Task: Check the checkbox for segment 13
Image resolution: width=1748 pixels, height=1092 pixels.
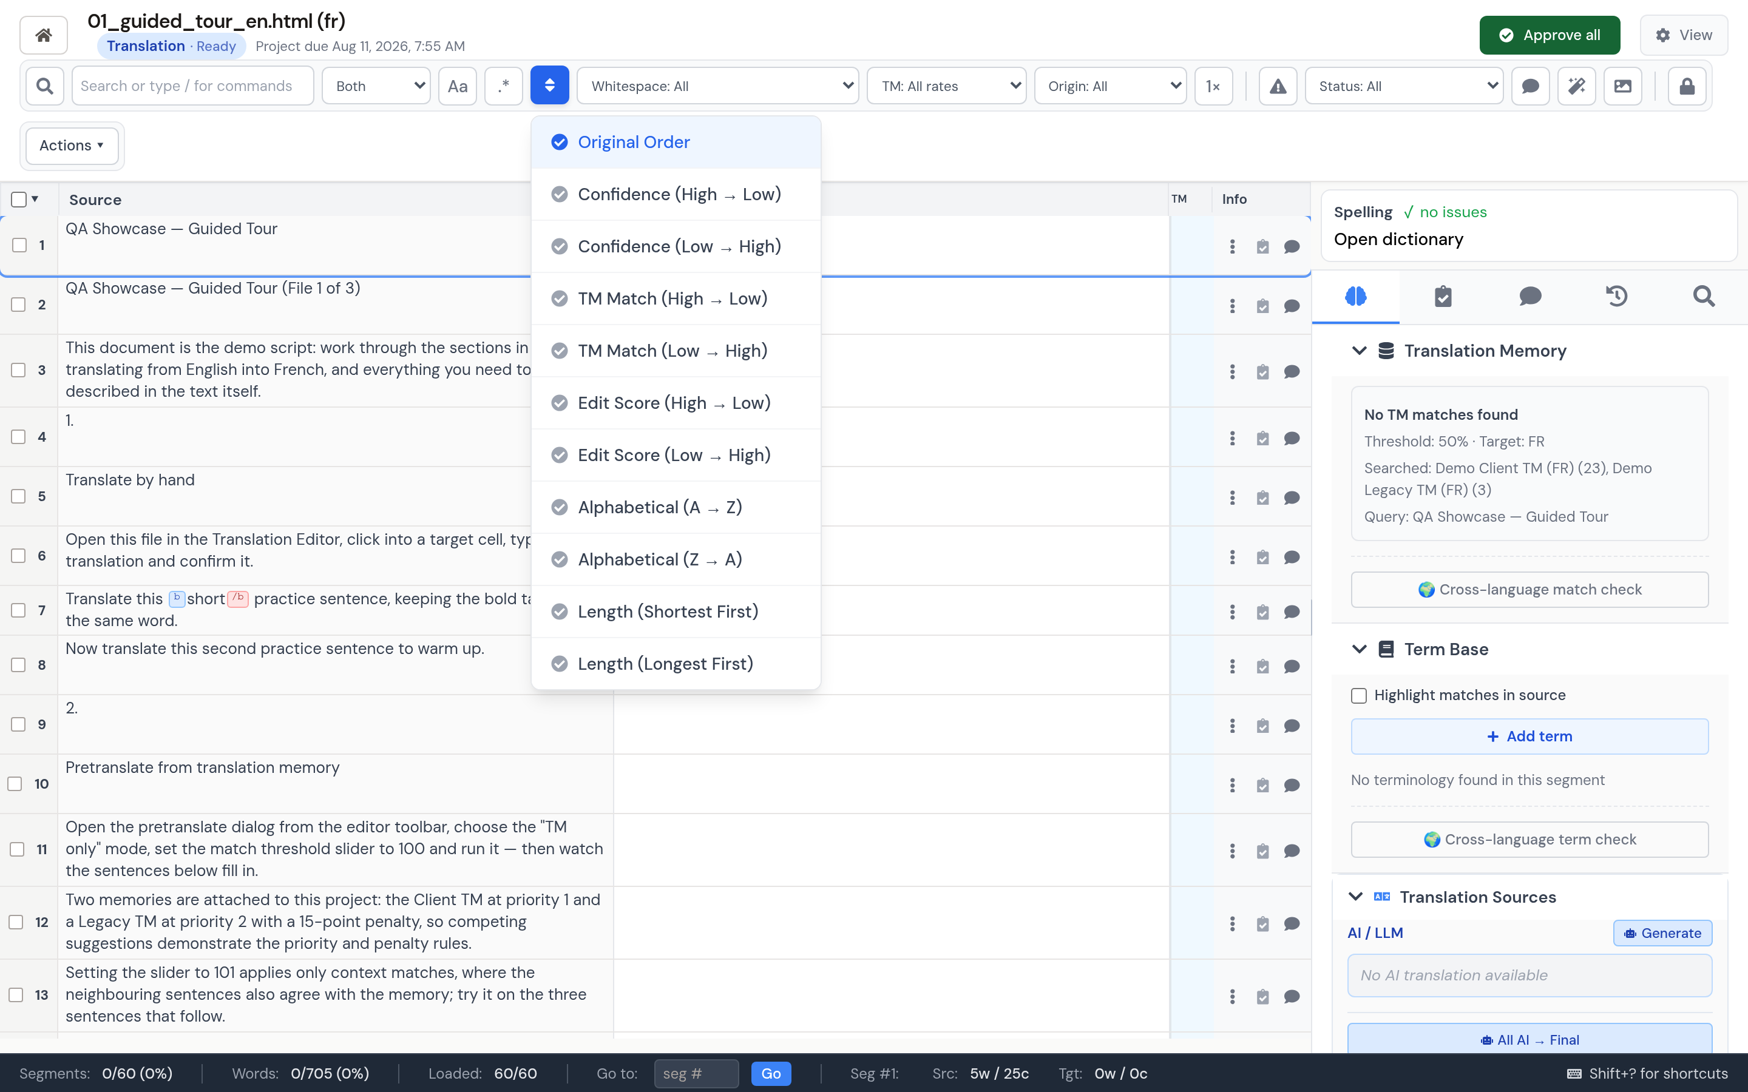Action: (15, 994)
